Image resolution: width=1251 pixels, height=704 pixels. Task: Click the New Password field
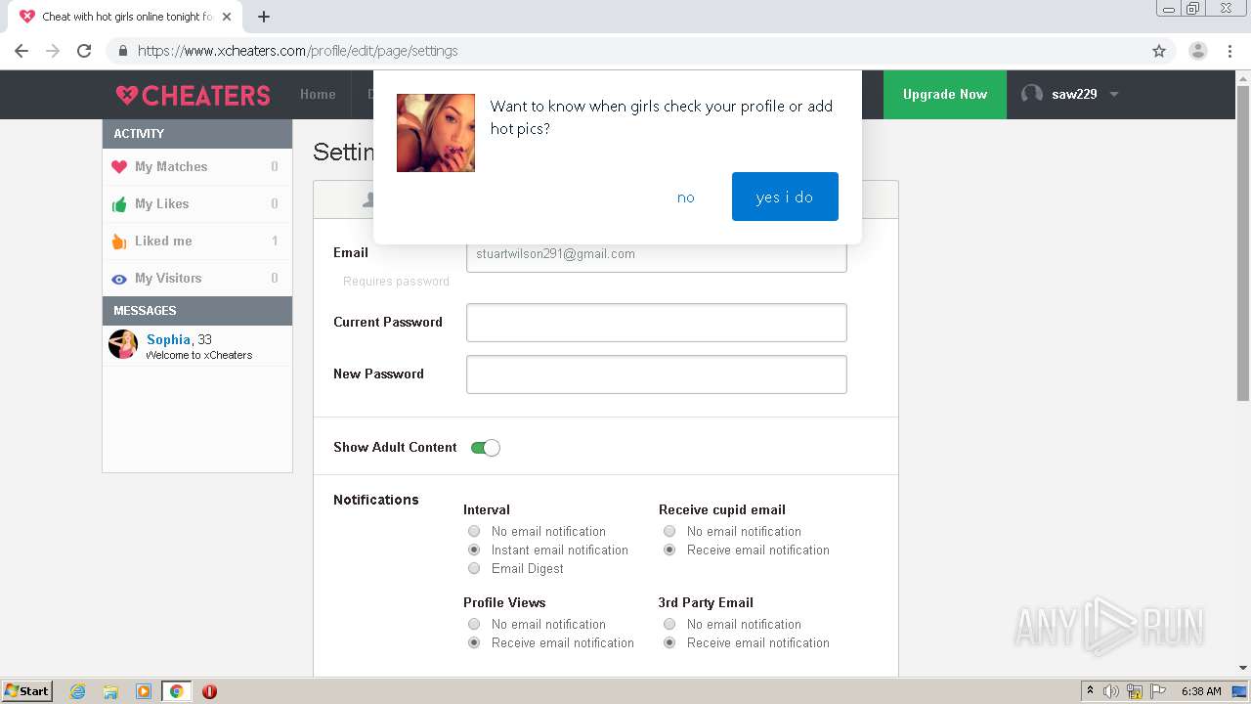coord(657,374)
